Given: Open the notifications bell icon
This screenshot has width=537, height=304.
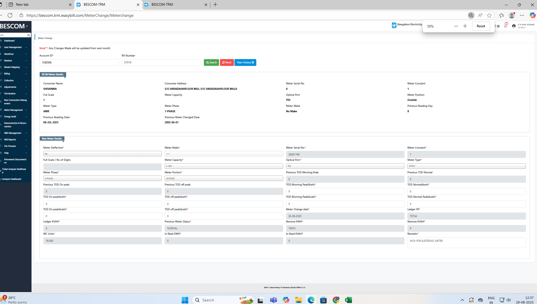Looking at the screenshot, I should pos(505,26).
